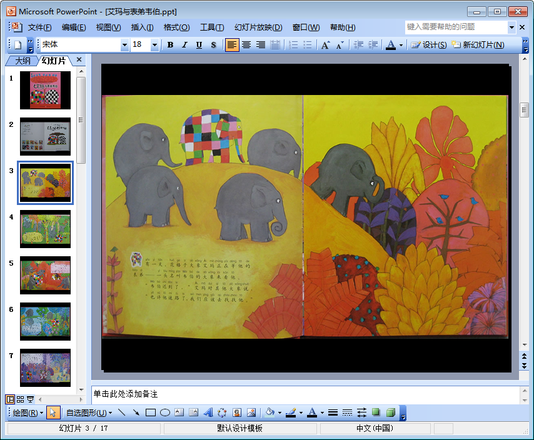
Task: Open the 格式(O) menu
Action: coord(176,27)
